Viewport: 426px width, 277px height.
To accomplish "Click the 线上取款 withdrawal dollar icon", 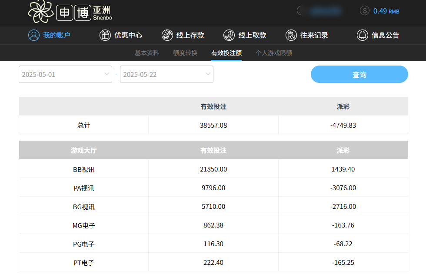I will (229, 35).
